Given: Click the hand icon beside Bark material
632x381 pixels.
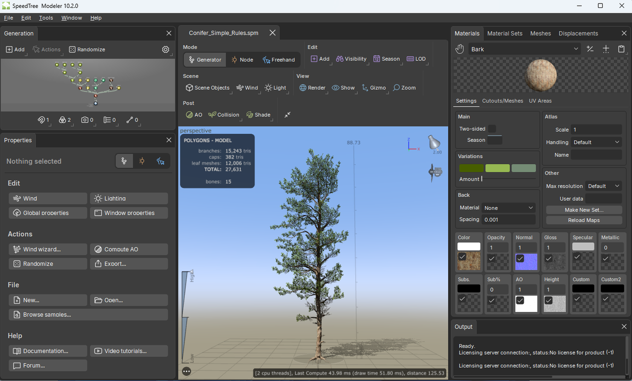Looking at the screenshot, I should click(x=460, y=49).
